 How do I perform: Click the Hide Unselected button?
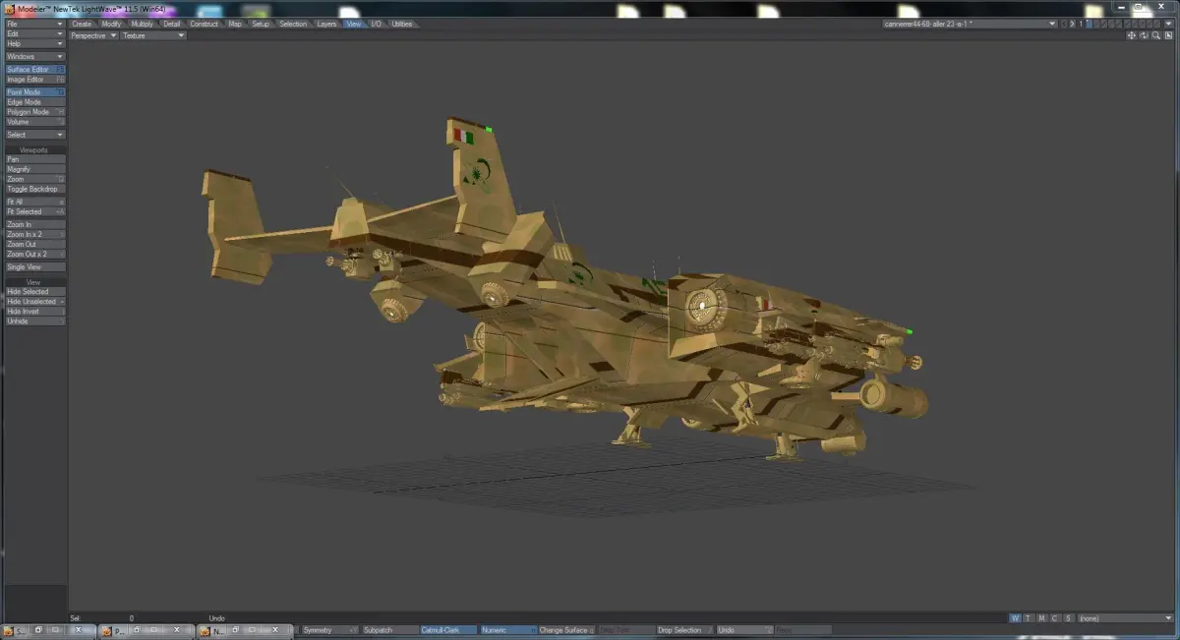[35, 302]
